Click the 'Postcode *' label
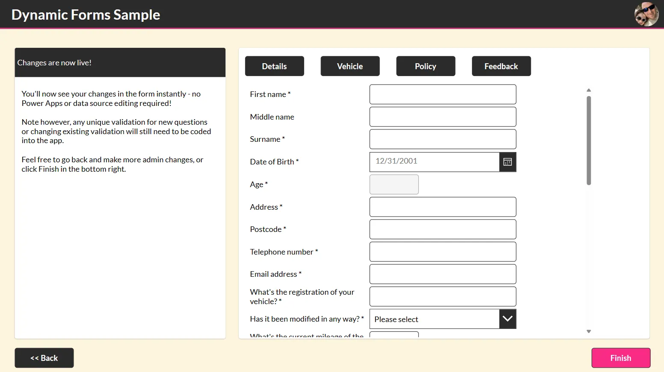Viewport: 664px width, 372px height. [x=268, y=229]
